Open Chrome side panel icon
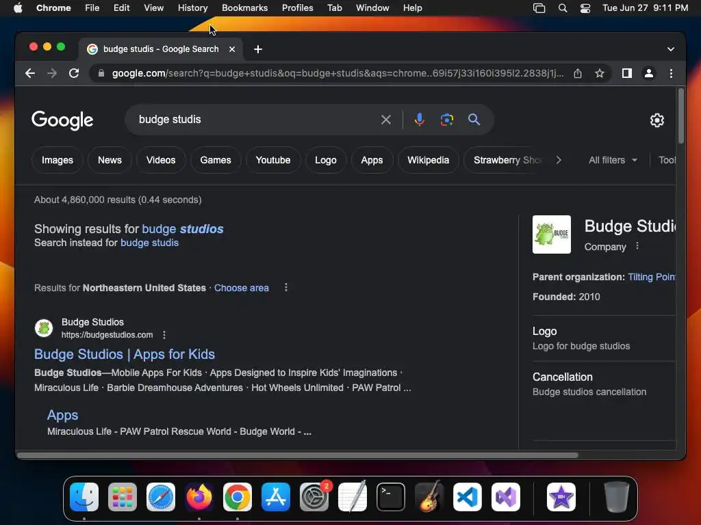The height and width of the screenshot is (525, 701). pyautogui.click(x=627, y=73)
